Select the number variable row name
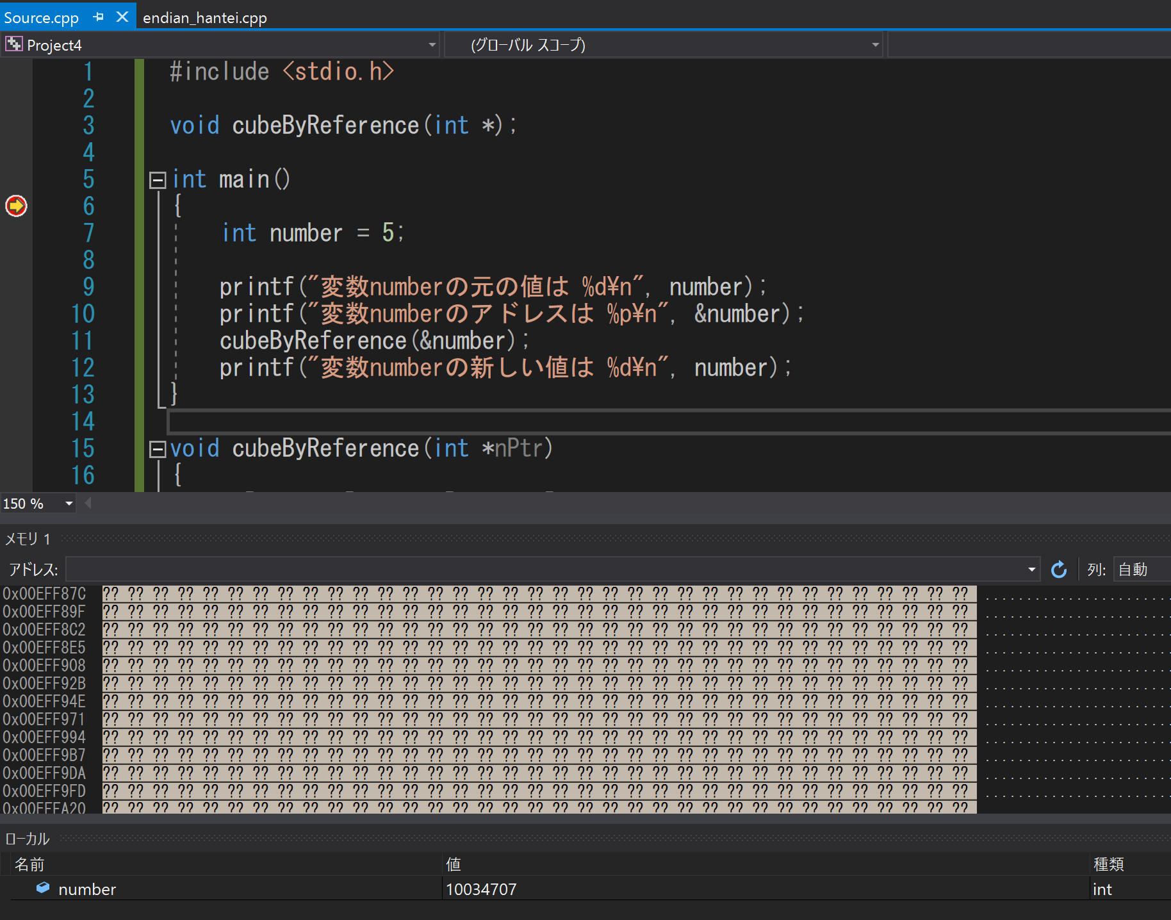 87,889
